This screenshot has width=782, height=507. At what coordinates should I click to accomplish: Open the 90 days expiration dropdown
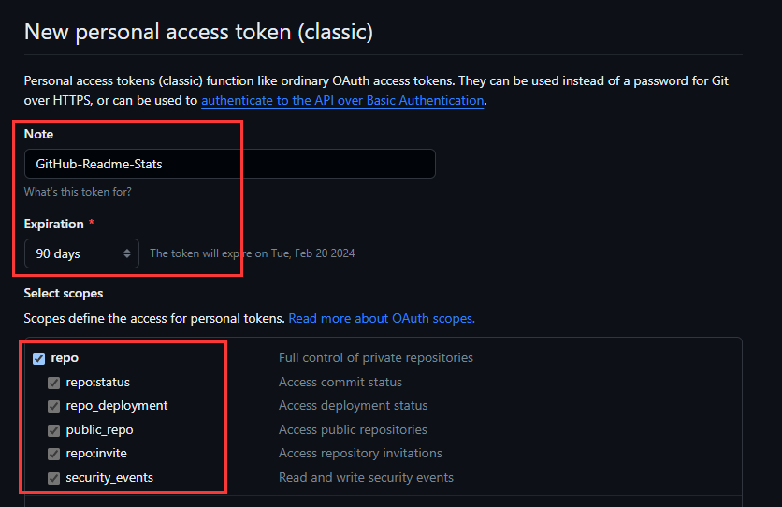81,253
